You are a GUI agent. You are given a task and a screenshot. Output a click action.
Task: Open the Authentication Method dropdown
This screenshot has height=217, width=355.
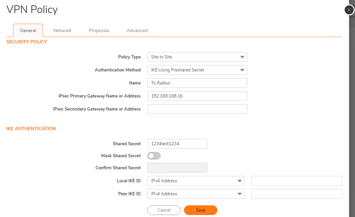[x=197, y=70]
